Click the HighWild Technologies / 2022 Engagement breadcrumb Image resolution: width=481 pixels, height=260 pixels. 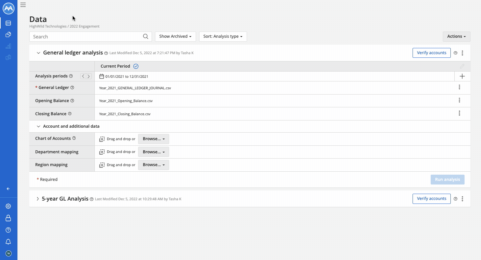coord(64,26)
